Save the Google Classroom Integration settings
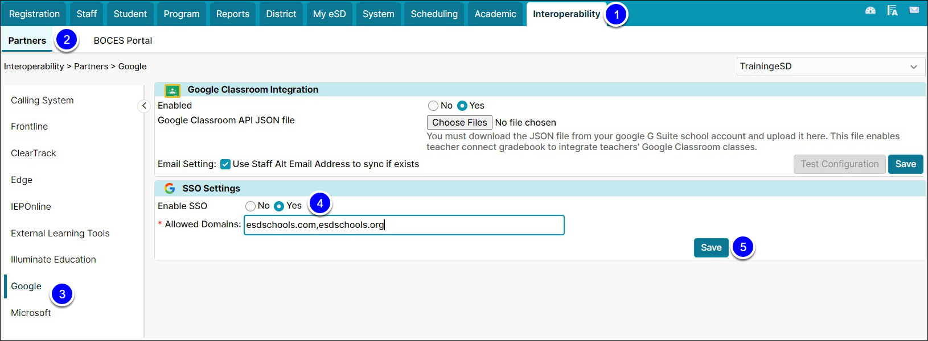 (x=906, y=164)
